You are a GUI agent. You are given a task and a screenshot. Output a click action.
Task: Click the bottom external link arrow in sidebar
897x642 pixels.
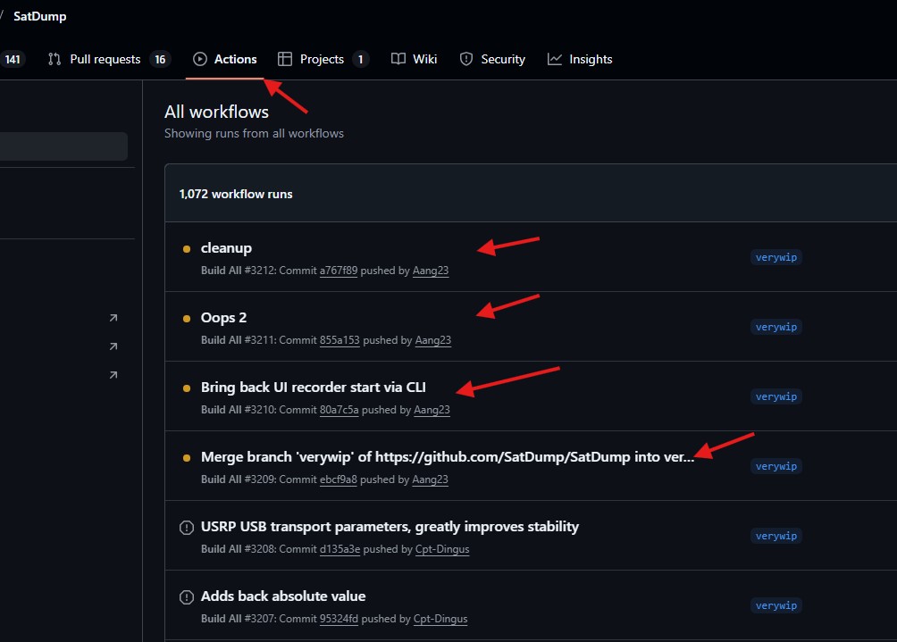(x=113, y=375)
